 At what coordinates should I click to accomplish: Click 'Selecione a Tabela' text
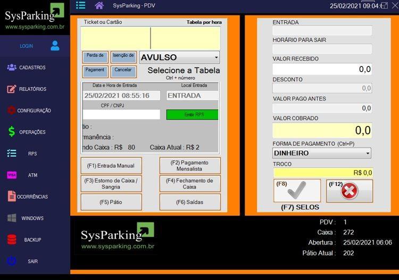(x=184, y=70)
